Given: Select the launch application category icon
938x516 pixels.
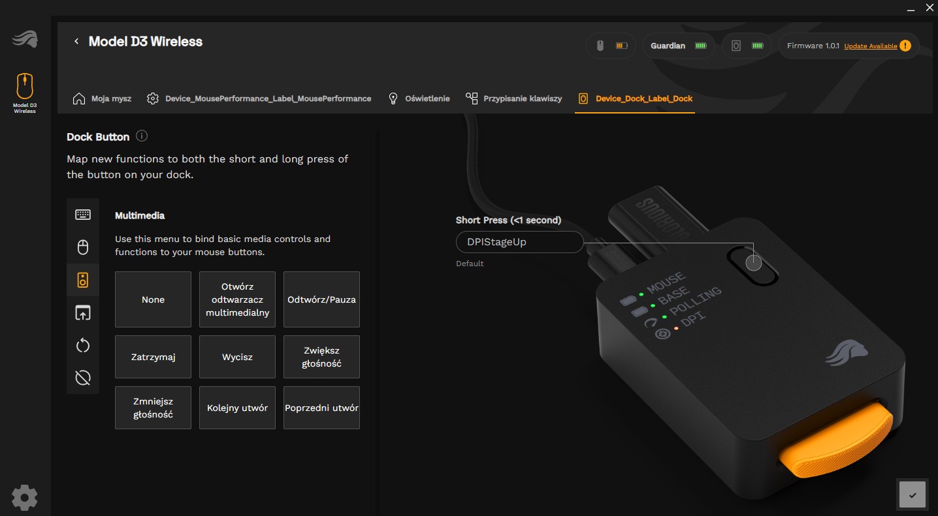Looking at the screenshot, I should click(x=83, y=312).
